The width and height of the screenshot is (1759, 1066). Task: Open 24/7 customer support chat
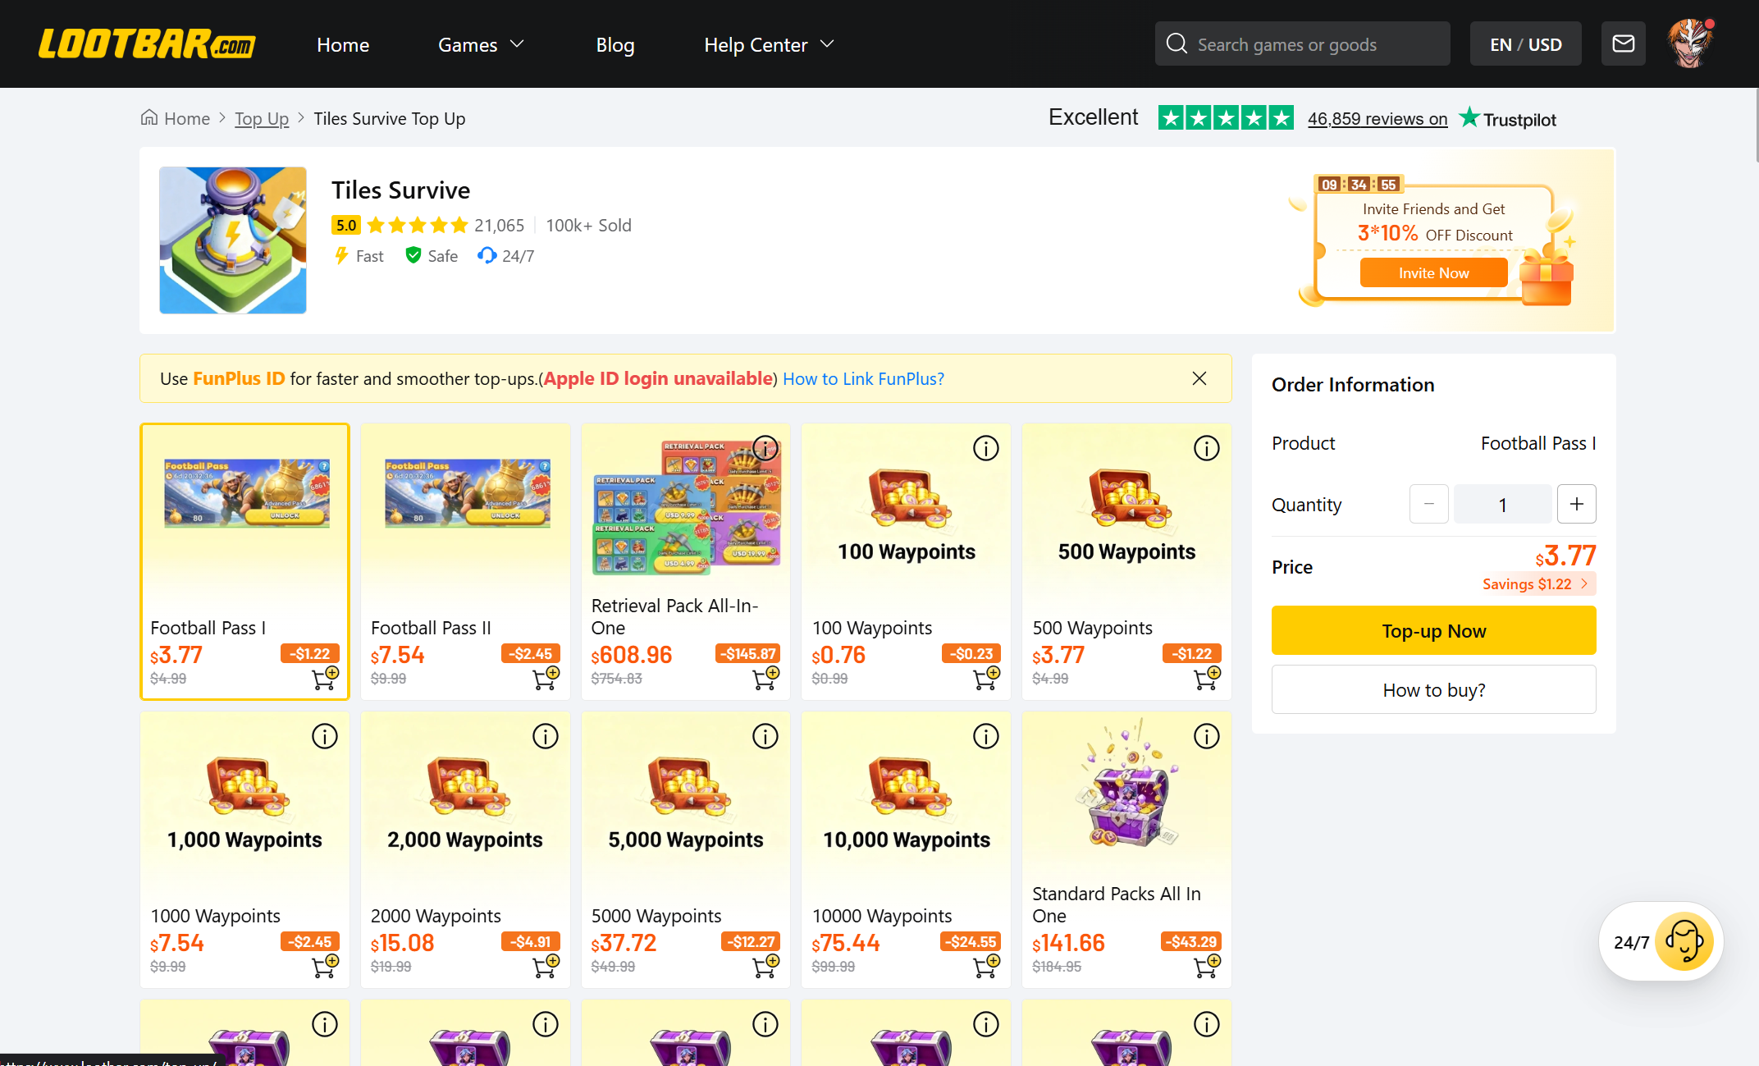pyautogui.click(x=1661, y=941)
